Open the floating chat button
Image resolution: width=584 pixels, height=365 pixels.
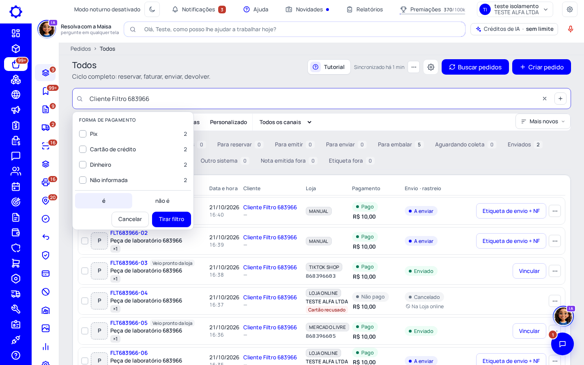coord(563,344)
